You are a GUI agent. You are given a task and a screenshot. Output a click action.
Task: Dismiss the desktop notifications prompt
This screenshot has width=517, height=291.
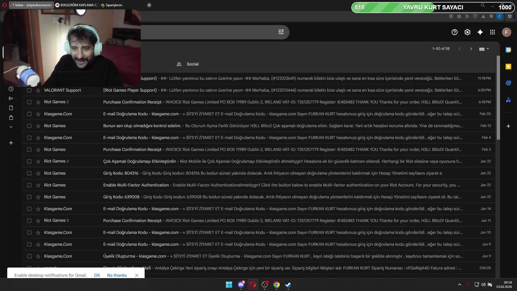click(137, 275)
